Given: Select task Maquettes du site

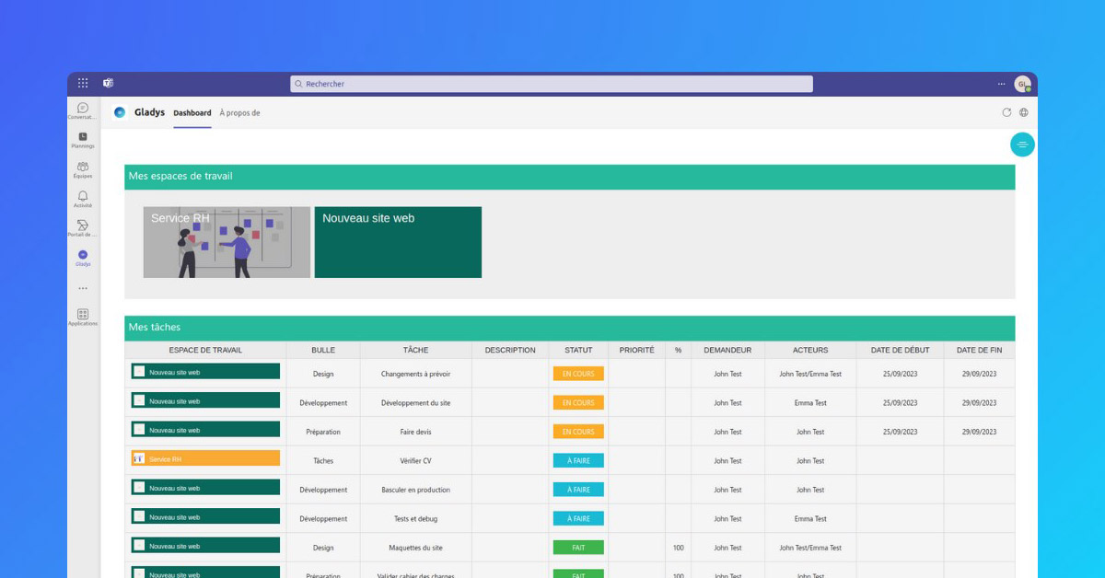Looking at the screenshot, I should coord(415,548).
